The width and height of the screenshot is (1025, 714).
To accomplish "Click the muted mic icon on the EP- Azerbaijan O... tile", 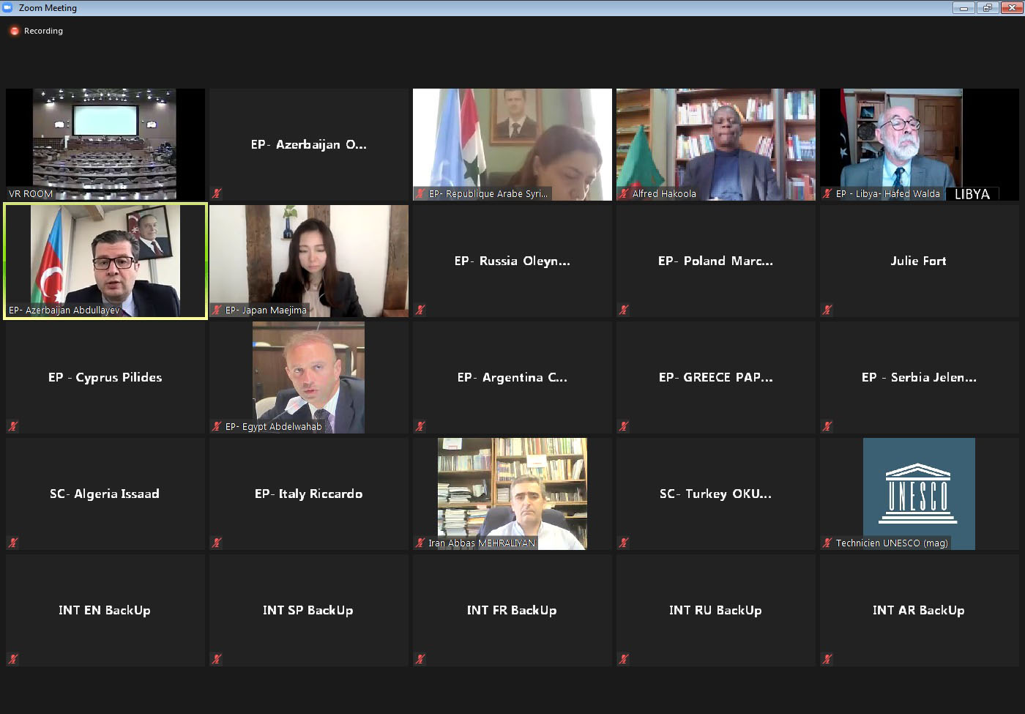I will tap(217, 193).
